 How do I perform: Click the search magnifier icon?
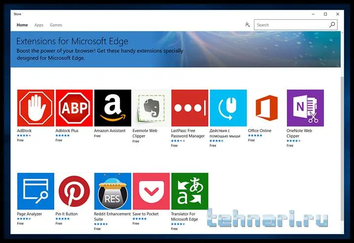(x=332, y=25)
